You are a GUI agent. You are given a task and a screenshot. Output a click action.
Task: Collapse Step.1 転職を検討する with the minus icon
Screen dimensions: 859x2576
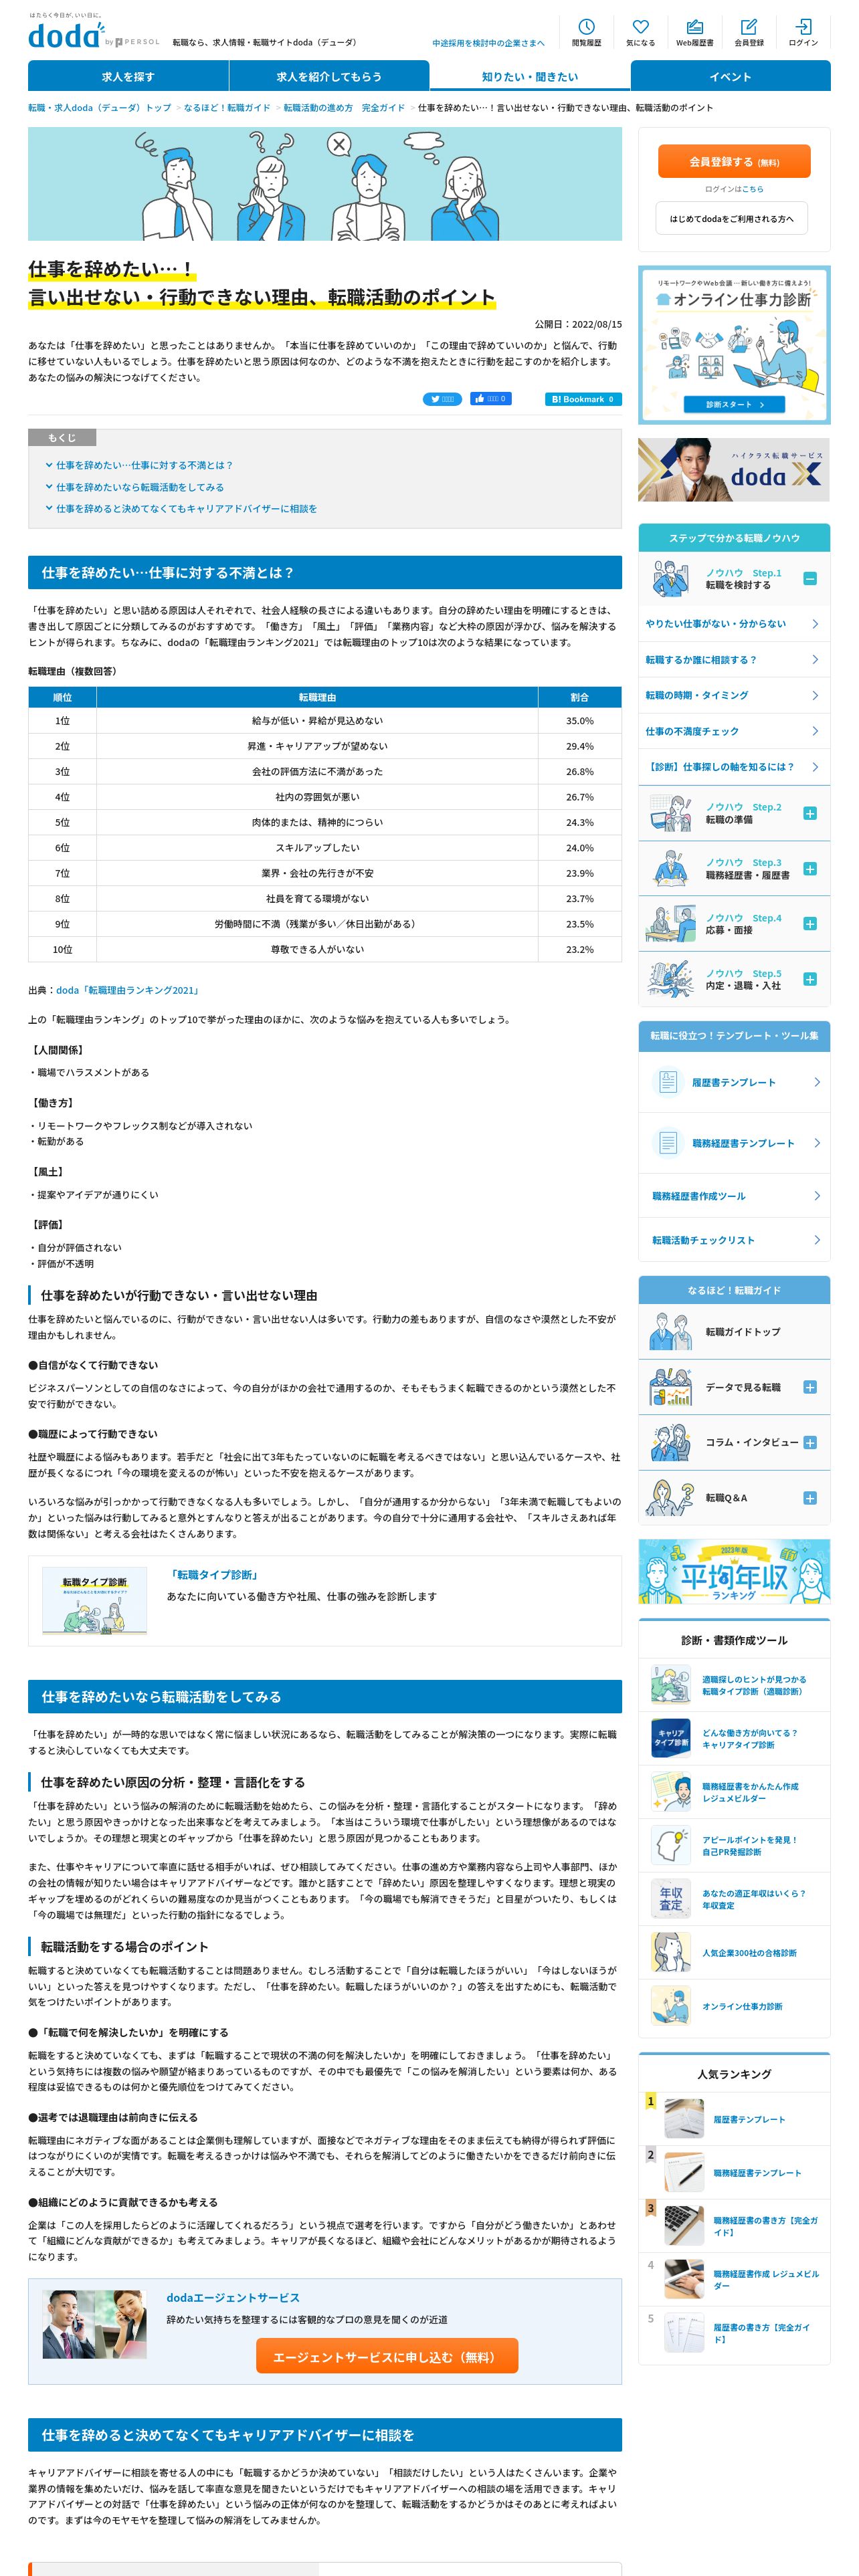click(x=810, y=579)
